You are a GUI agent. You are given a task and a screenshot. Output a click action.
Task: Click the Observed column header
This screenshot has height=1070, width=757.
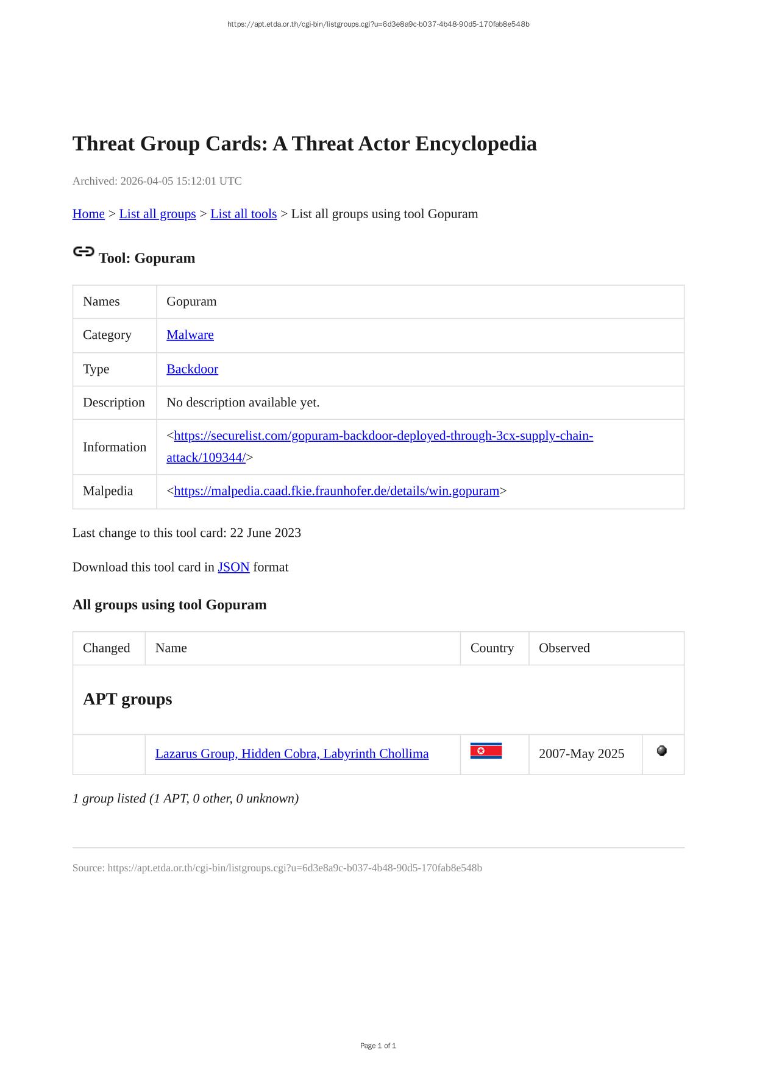[564, 648]
